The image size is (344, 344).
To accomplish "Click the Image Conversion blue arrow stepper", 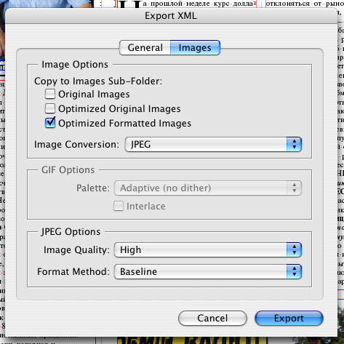I will pos(294,145).
